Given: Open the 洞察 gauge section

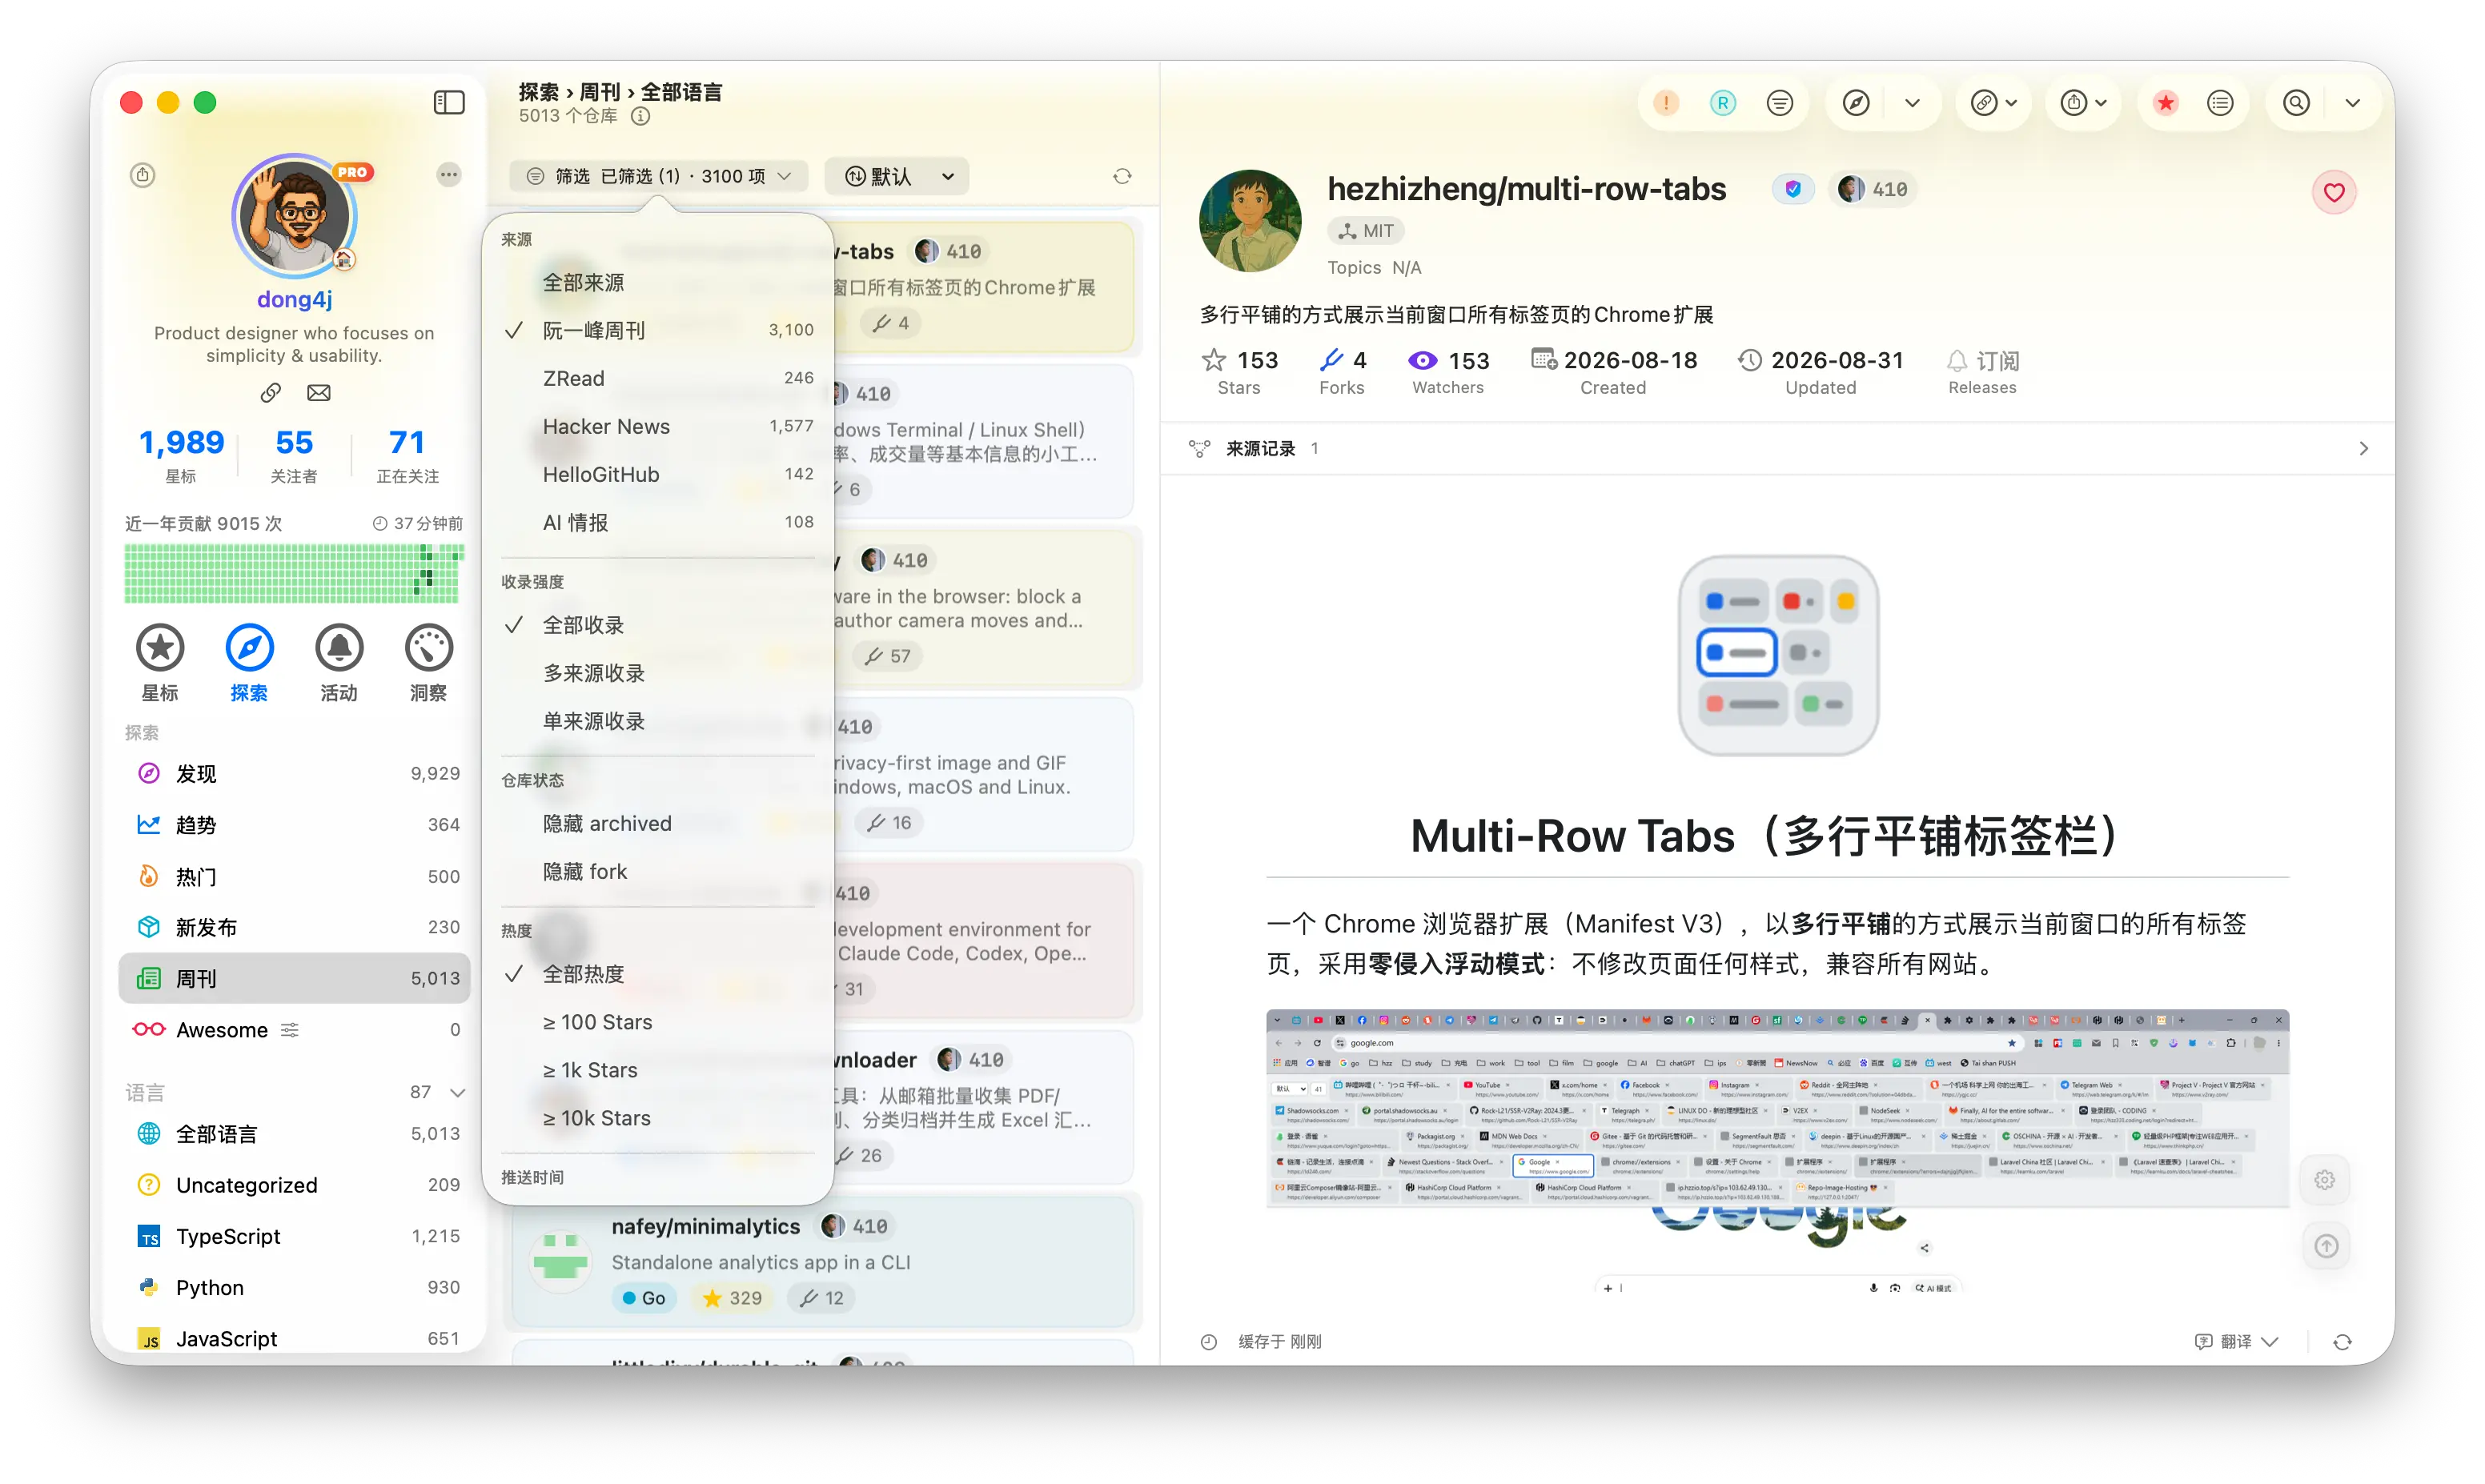Looking at the screenshot, I should coord(429,664).
